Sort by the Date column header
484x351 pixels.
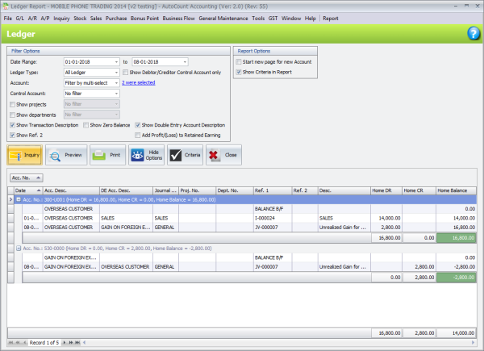click(x=28, y=190)
